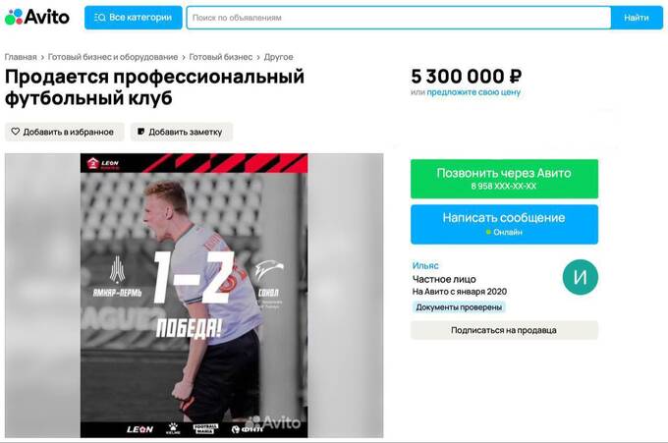Go to Главная breadcrumb

click(21, 57)
